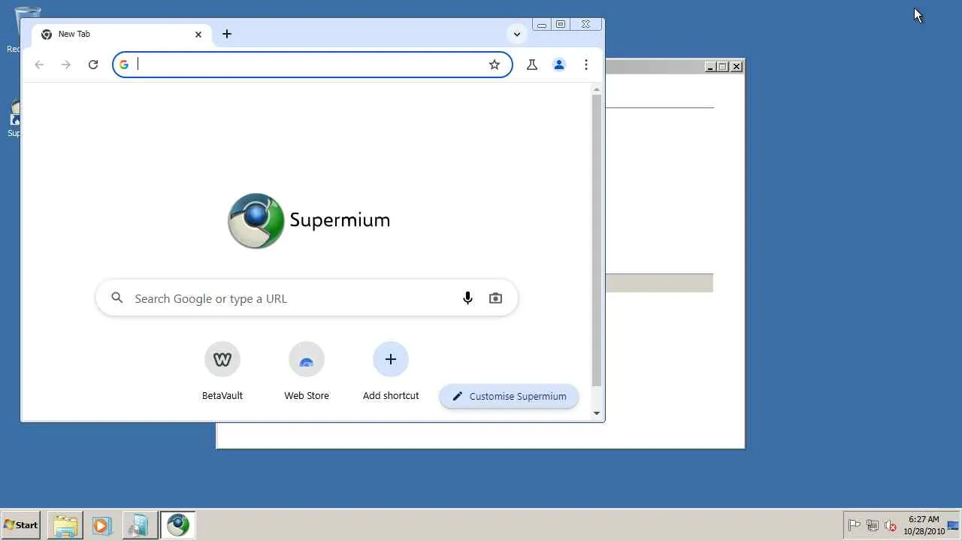The width and height of the screenshot is (962, 541).
Task: Expand the tab search dropdown arrow
Action: (x=516, y=34)
